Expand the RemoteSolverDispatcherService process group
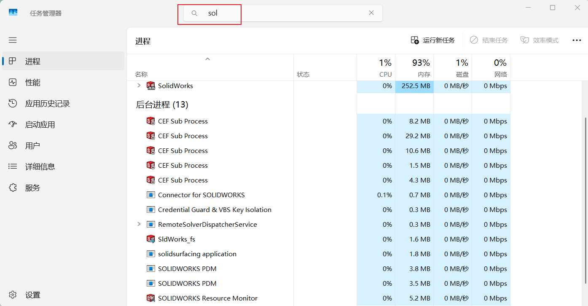 click(x=139, y=224)
